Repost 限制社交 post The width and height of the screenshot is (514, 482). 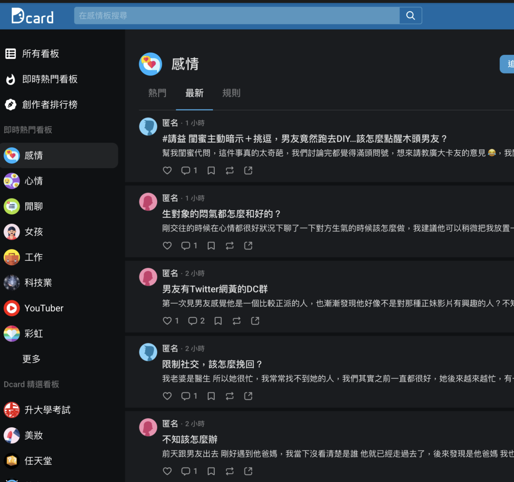pyautogui.click(x=230, y=396)
